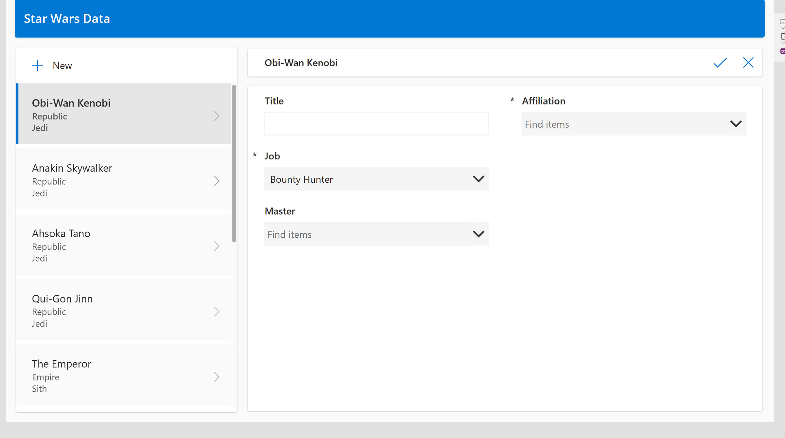Save the form with the checkmark icon
This screenshot has height=438, width=785.
720,63
